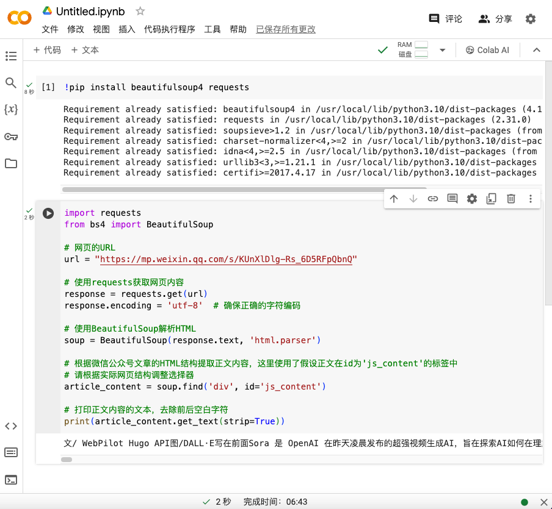This screenshot has width=552, height=509.
Task: Add a comment to the cell
Action: [x=452, y=198]
